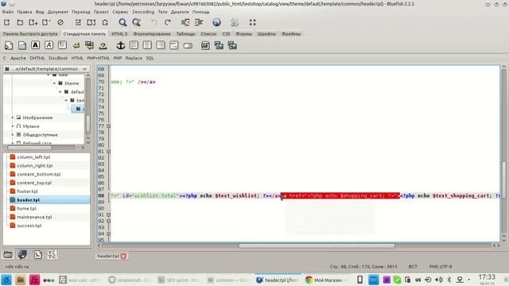Insert anchor with the anchor icon
The width and height of the screenshot is (509, 286).
(121, 45)
